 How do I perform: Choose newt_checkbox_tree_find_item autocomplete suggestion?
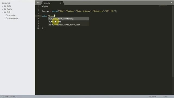point(68,25)
